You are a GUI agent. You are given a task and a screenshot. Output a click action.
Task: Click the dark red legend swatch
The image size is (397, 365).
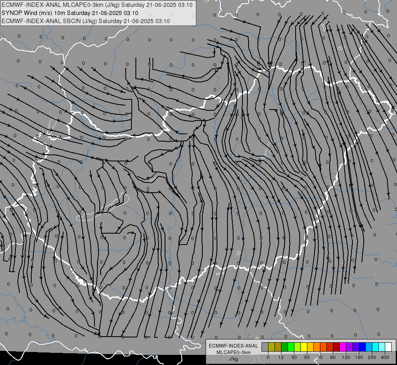(x=337, y=347)
